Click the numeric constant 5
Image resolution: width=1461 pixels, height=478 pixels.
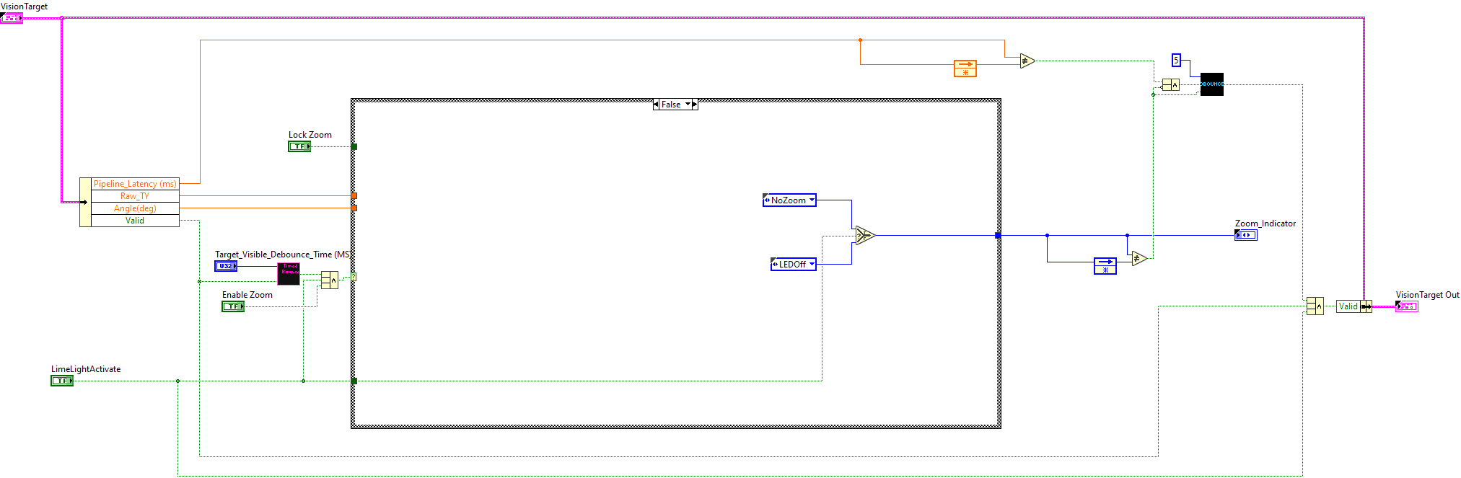[1176, 61]
